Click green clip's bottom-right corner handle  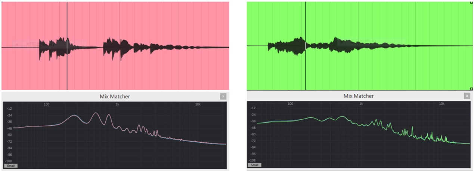coord(471,89)
